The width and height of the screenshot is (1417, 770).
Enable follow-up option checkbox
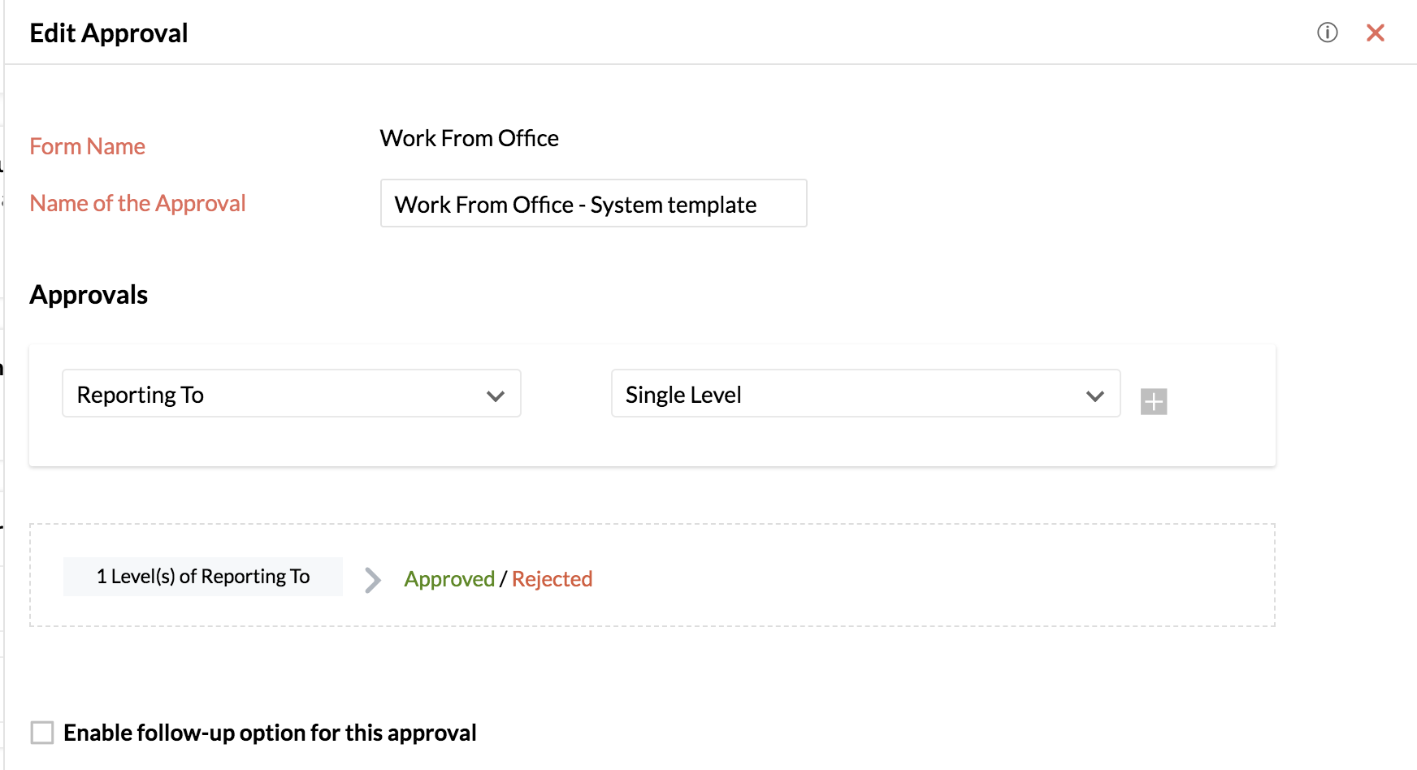click(x=42, y=733)
